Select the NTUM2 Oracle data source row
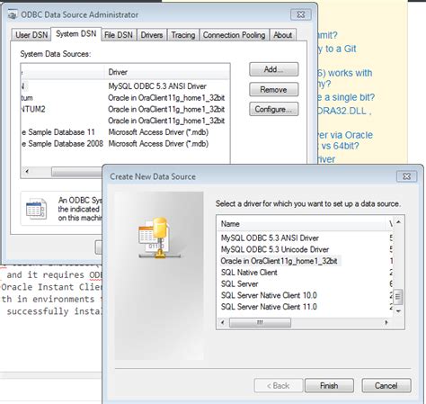The image size is (426, 404). (124, 109)
